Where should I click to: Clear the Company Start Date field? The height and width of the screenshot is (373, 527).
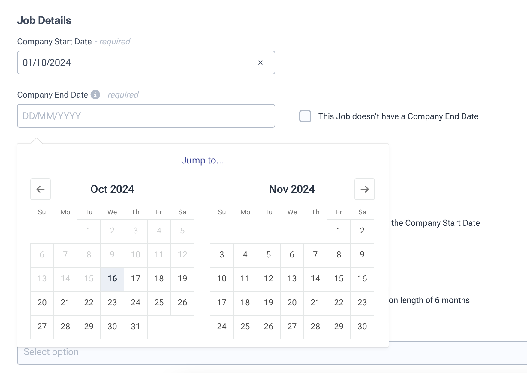(x=260, y=63)
